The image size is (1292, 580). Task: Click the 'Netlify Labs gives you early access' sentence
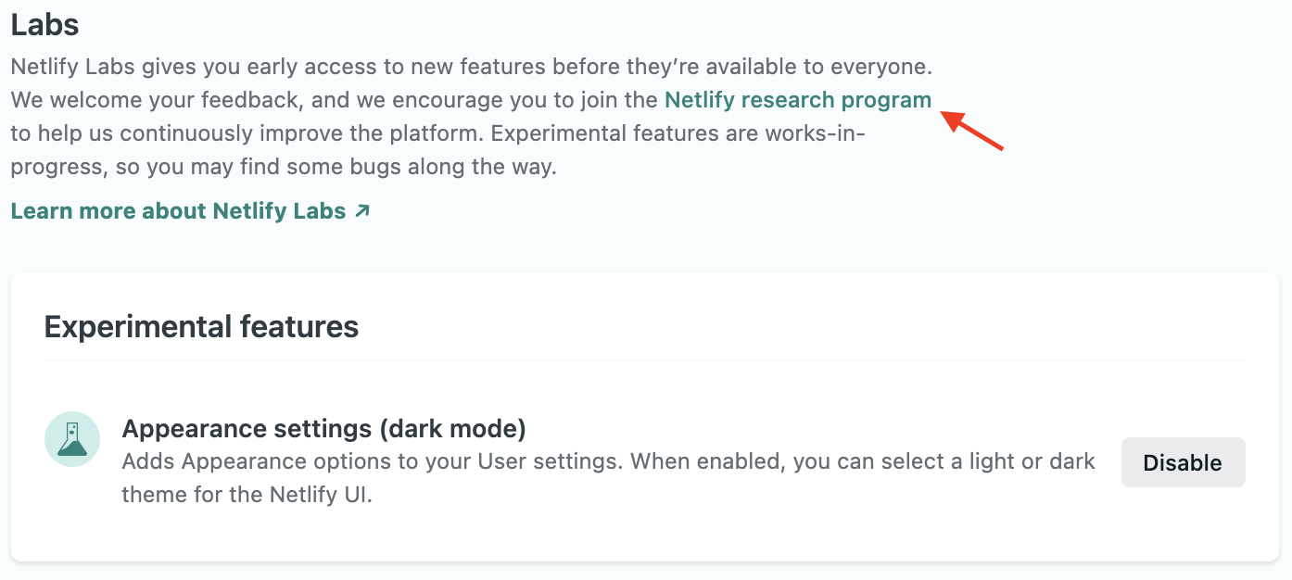(278, 67)
